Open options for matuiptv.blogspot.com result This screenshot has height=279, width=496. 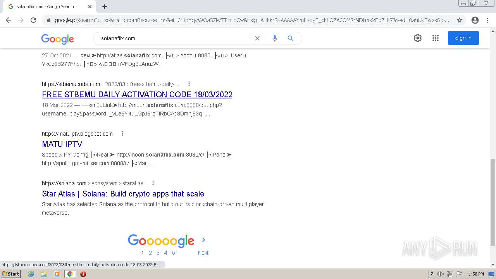(x=122, y=133)
